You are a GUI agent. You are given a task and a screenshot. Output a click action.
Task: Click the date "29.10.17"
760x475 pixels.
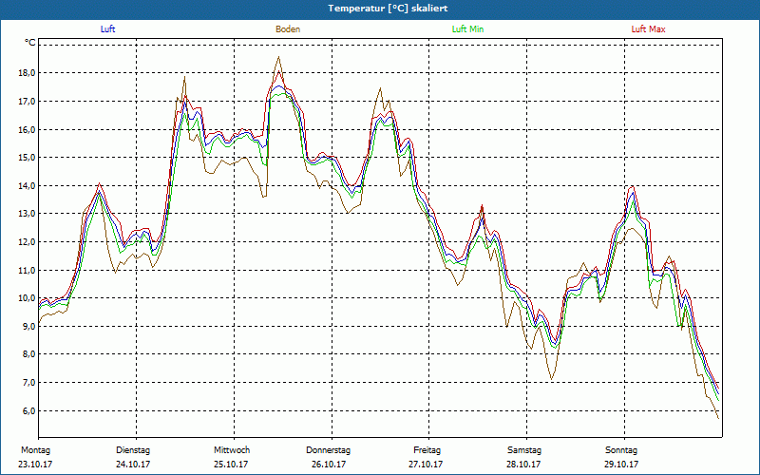(x=621, y=465)
